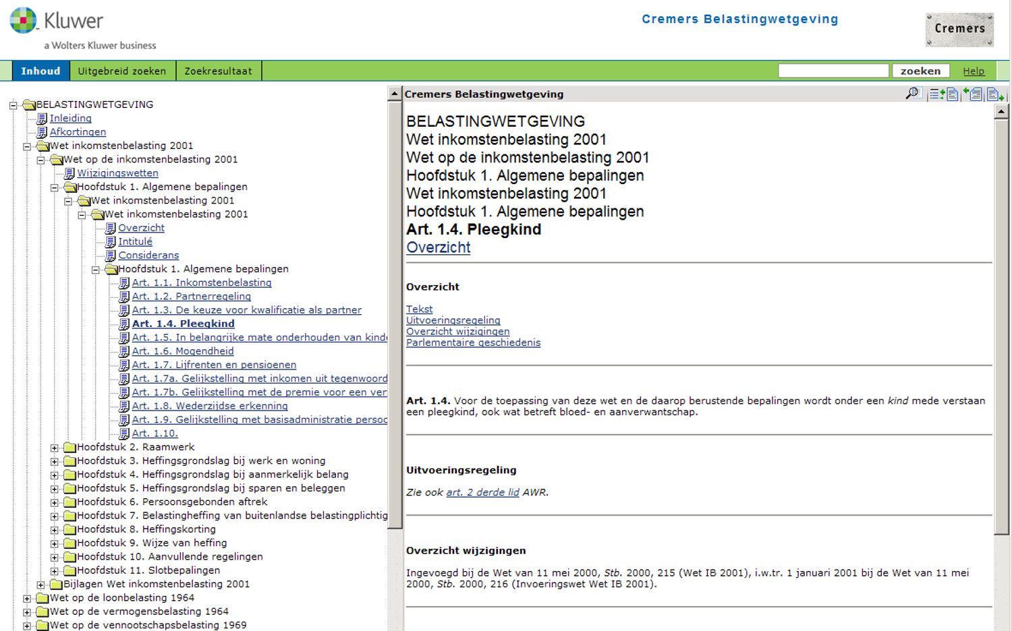
Task: Click the document icon beside Inleiding
Action: click(x=42, y=119)
